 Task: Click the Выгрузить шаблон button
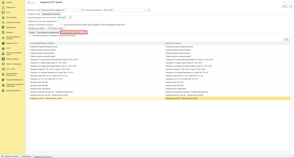[x=37, y=28]
